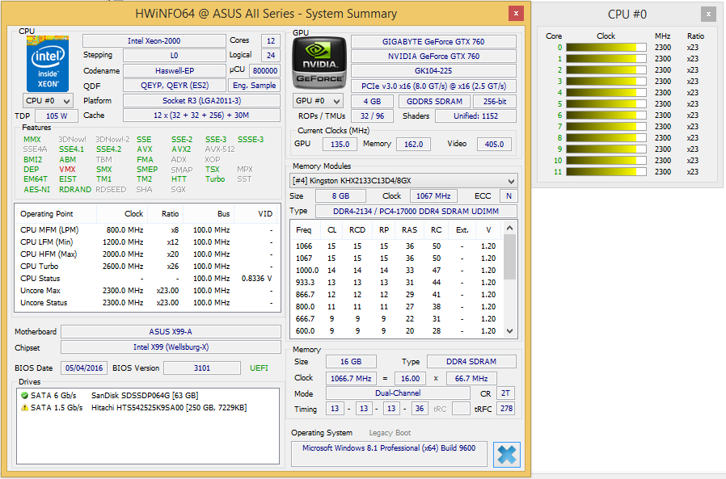Click the tRFC 278 field
This screenshot has height=479, width=726.
(506, 409)
